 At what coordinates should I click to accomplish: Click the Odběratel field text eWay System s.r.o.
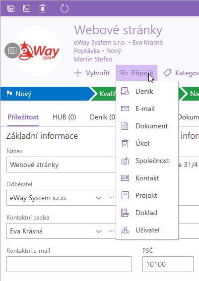(x=38, y=198)
